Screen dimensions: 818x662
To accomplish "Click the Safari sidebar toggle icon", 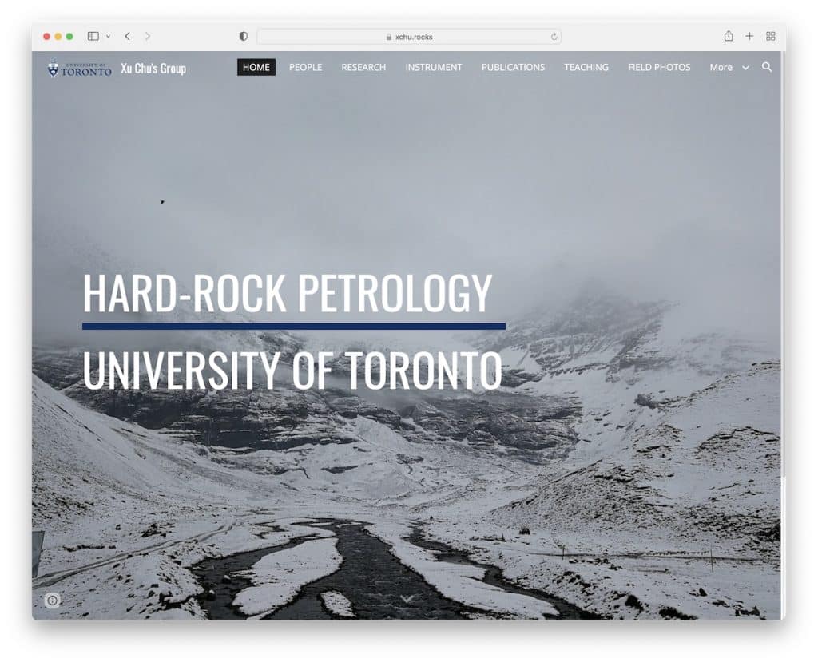I will (93, 36).
